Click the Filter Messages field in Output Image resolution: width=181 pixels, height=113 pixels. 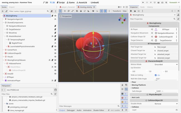[x=89, y=106]
